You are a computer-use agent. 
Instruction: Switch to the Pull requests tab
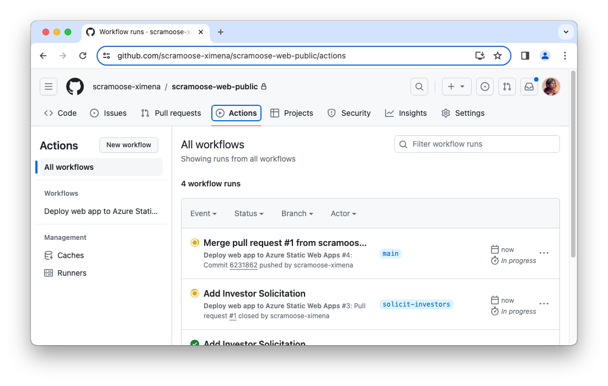(171, 113)
